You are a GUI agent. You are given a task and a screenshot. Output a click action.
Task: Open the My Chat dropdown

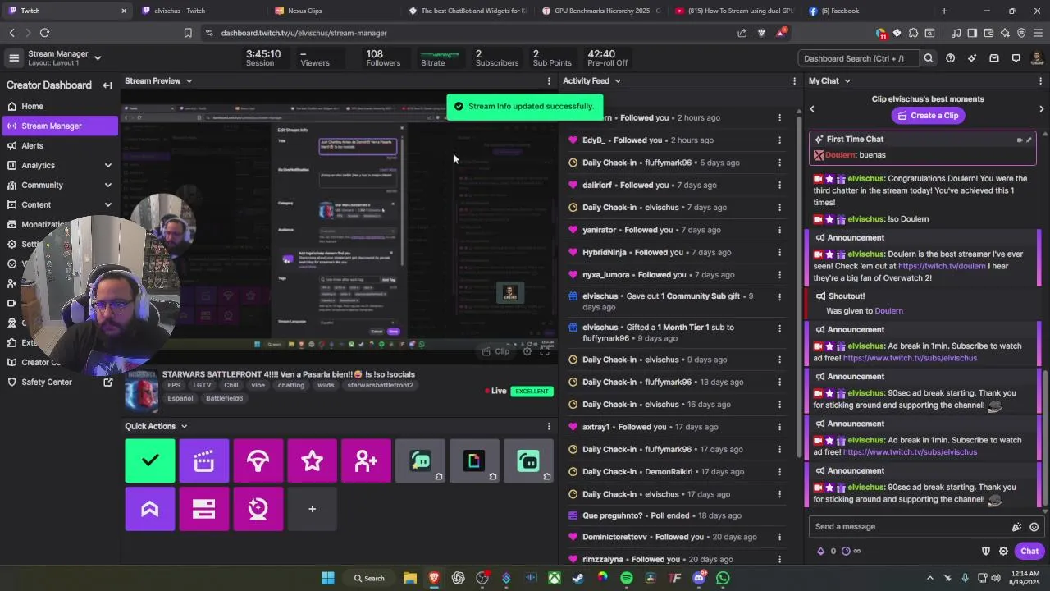[847, 81]
